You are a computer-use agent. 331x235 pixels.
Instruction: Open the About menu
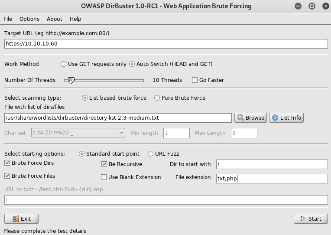[x=55, y=19]
